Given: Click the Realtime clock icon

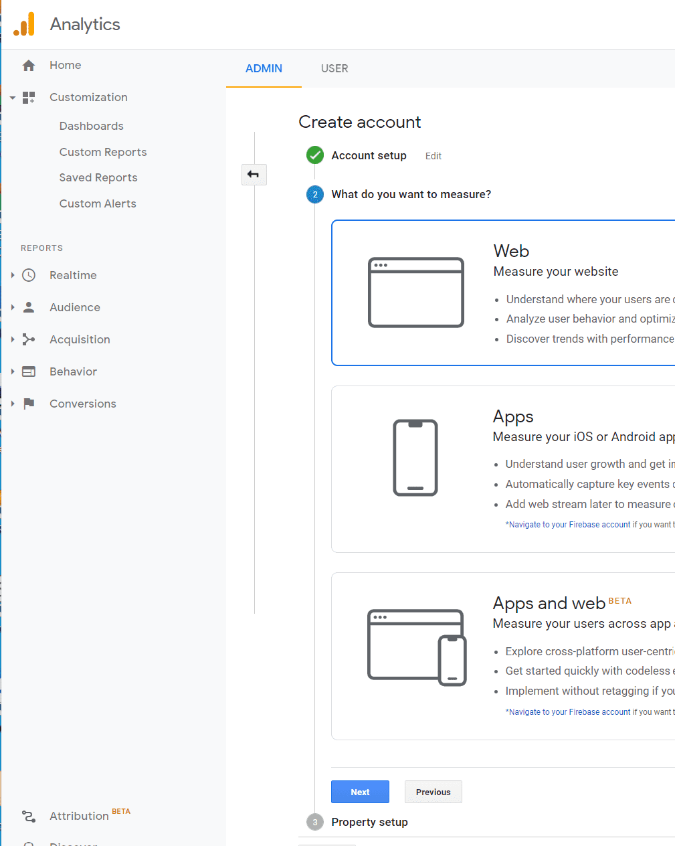Looking at the screenshot, I should point(29,275).
